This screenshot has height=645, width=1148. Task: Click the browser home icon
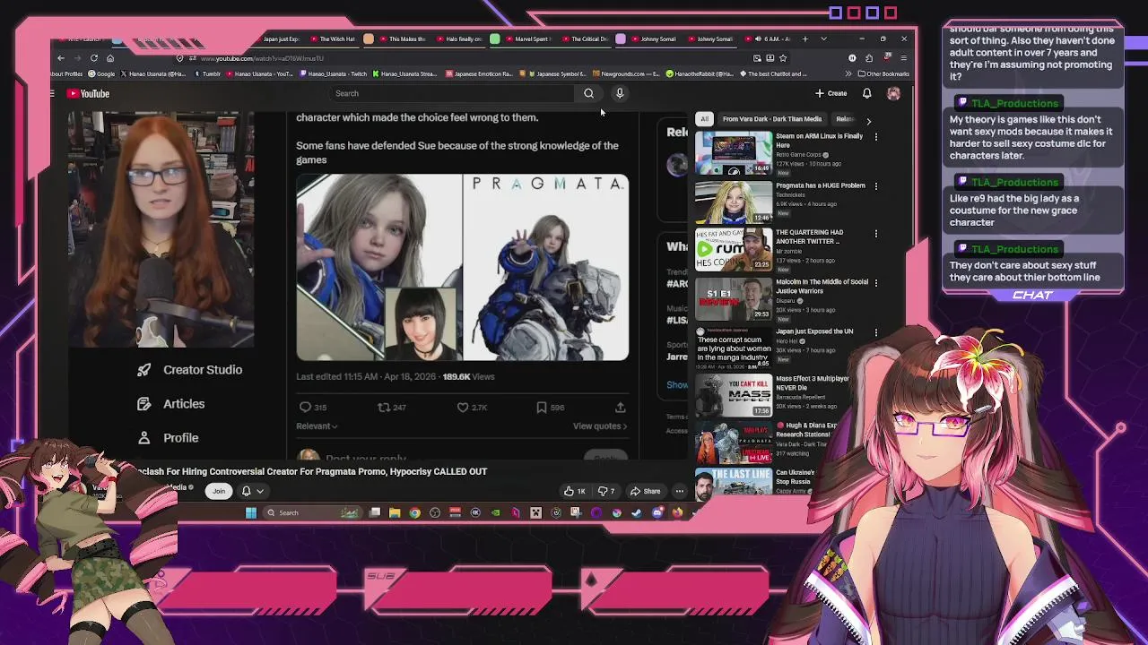tap(110, 58)
